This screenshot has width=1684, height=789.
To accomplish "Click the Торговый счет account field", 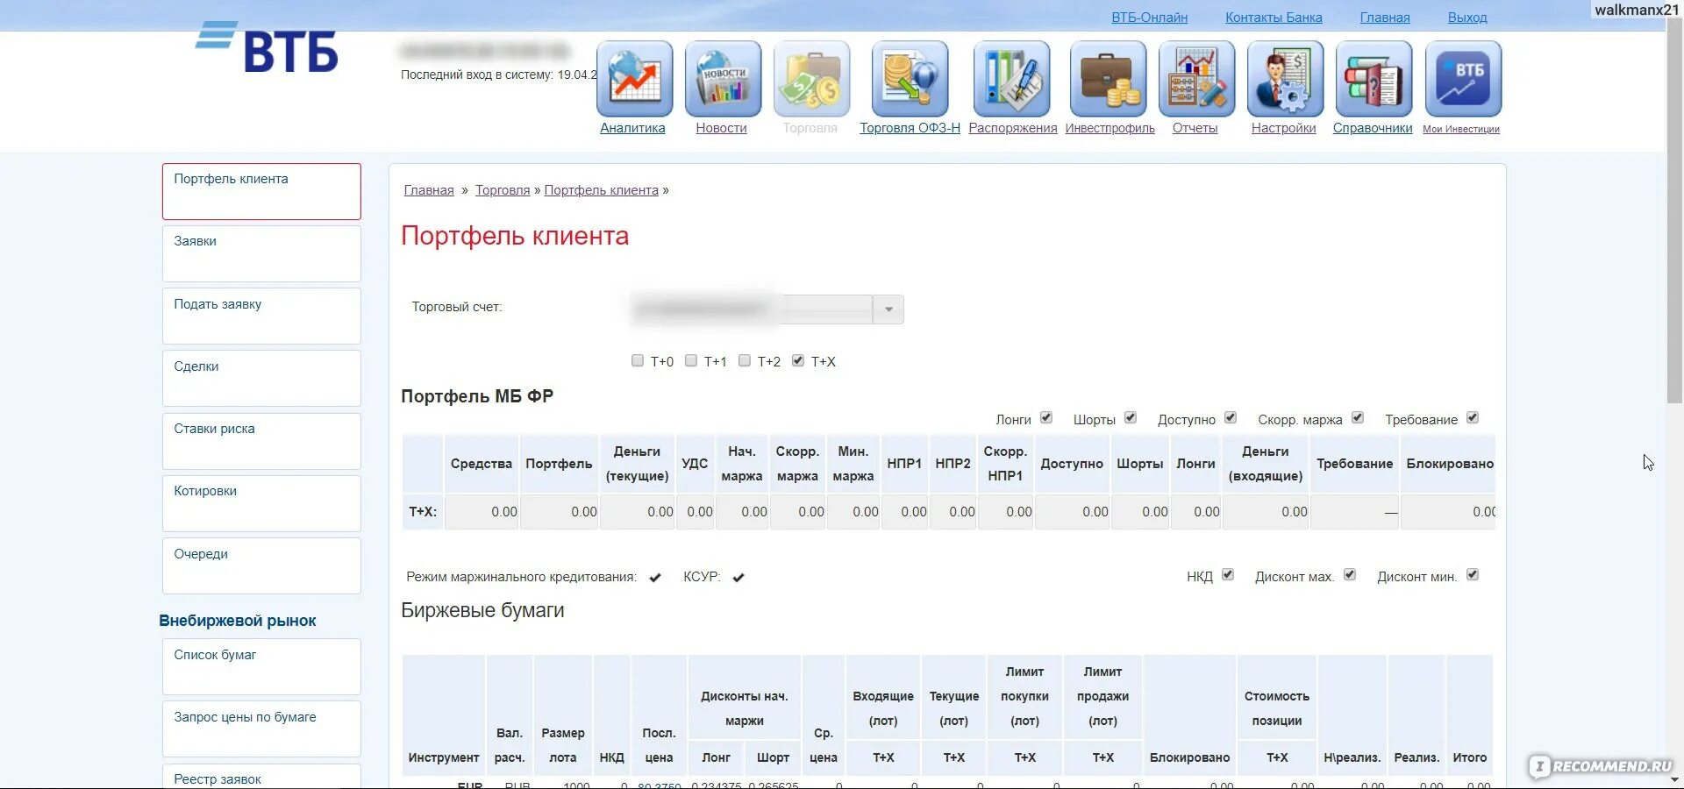I will tap(752, 309).
